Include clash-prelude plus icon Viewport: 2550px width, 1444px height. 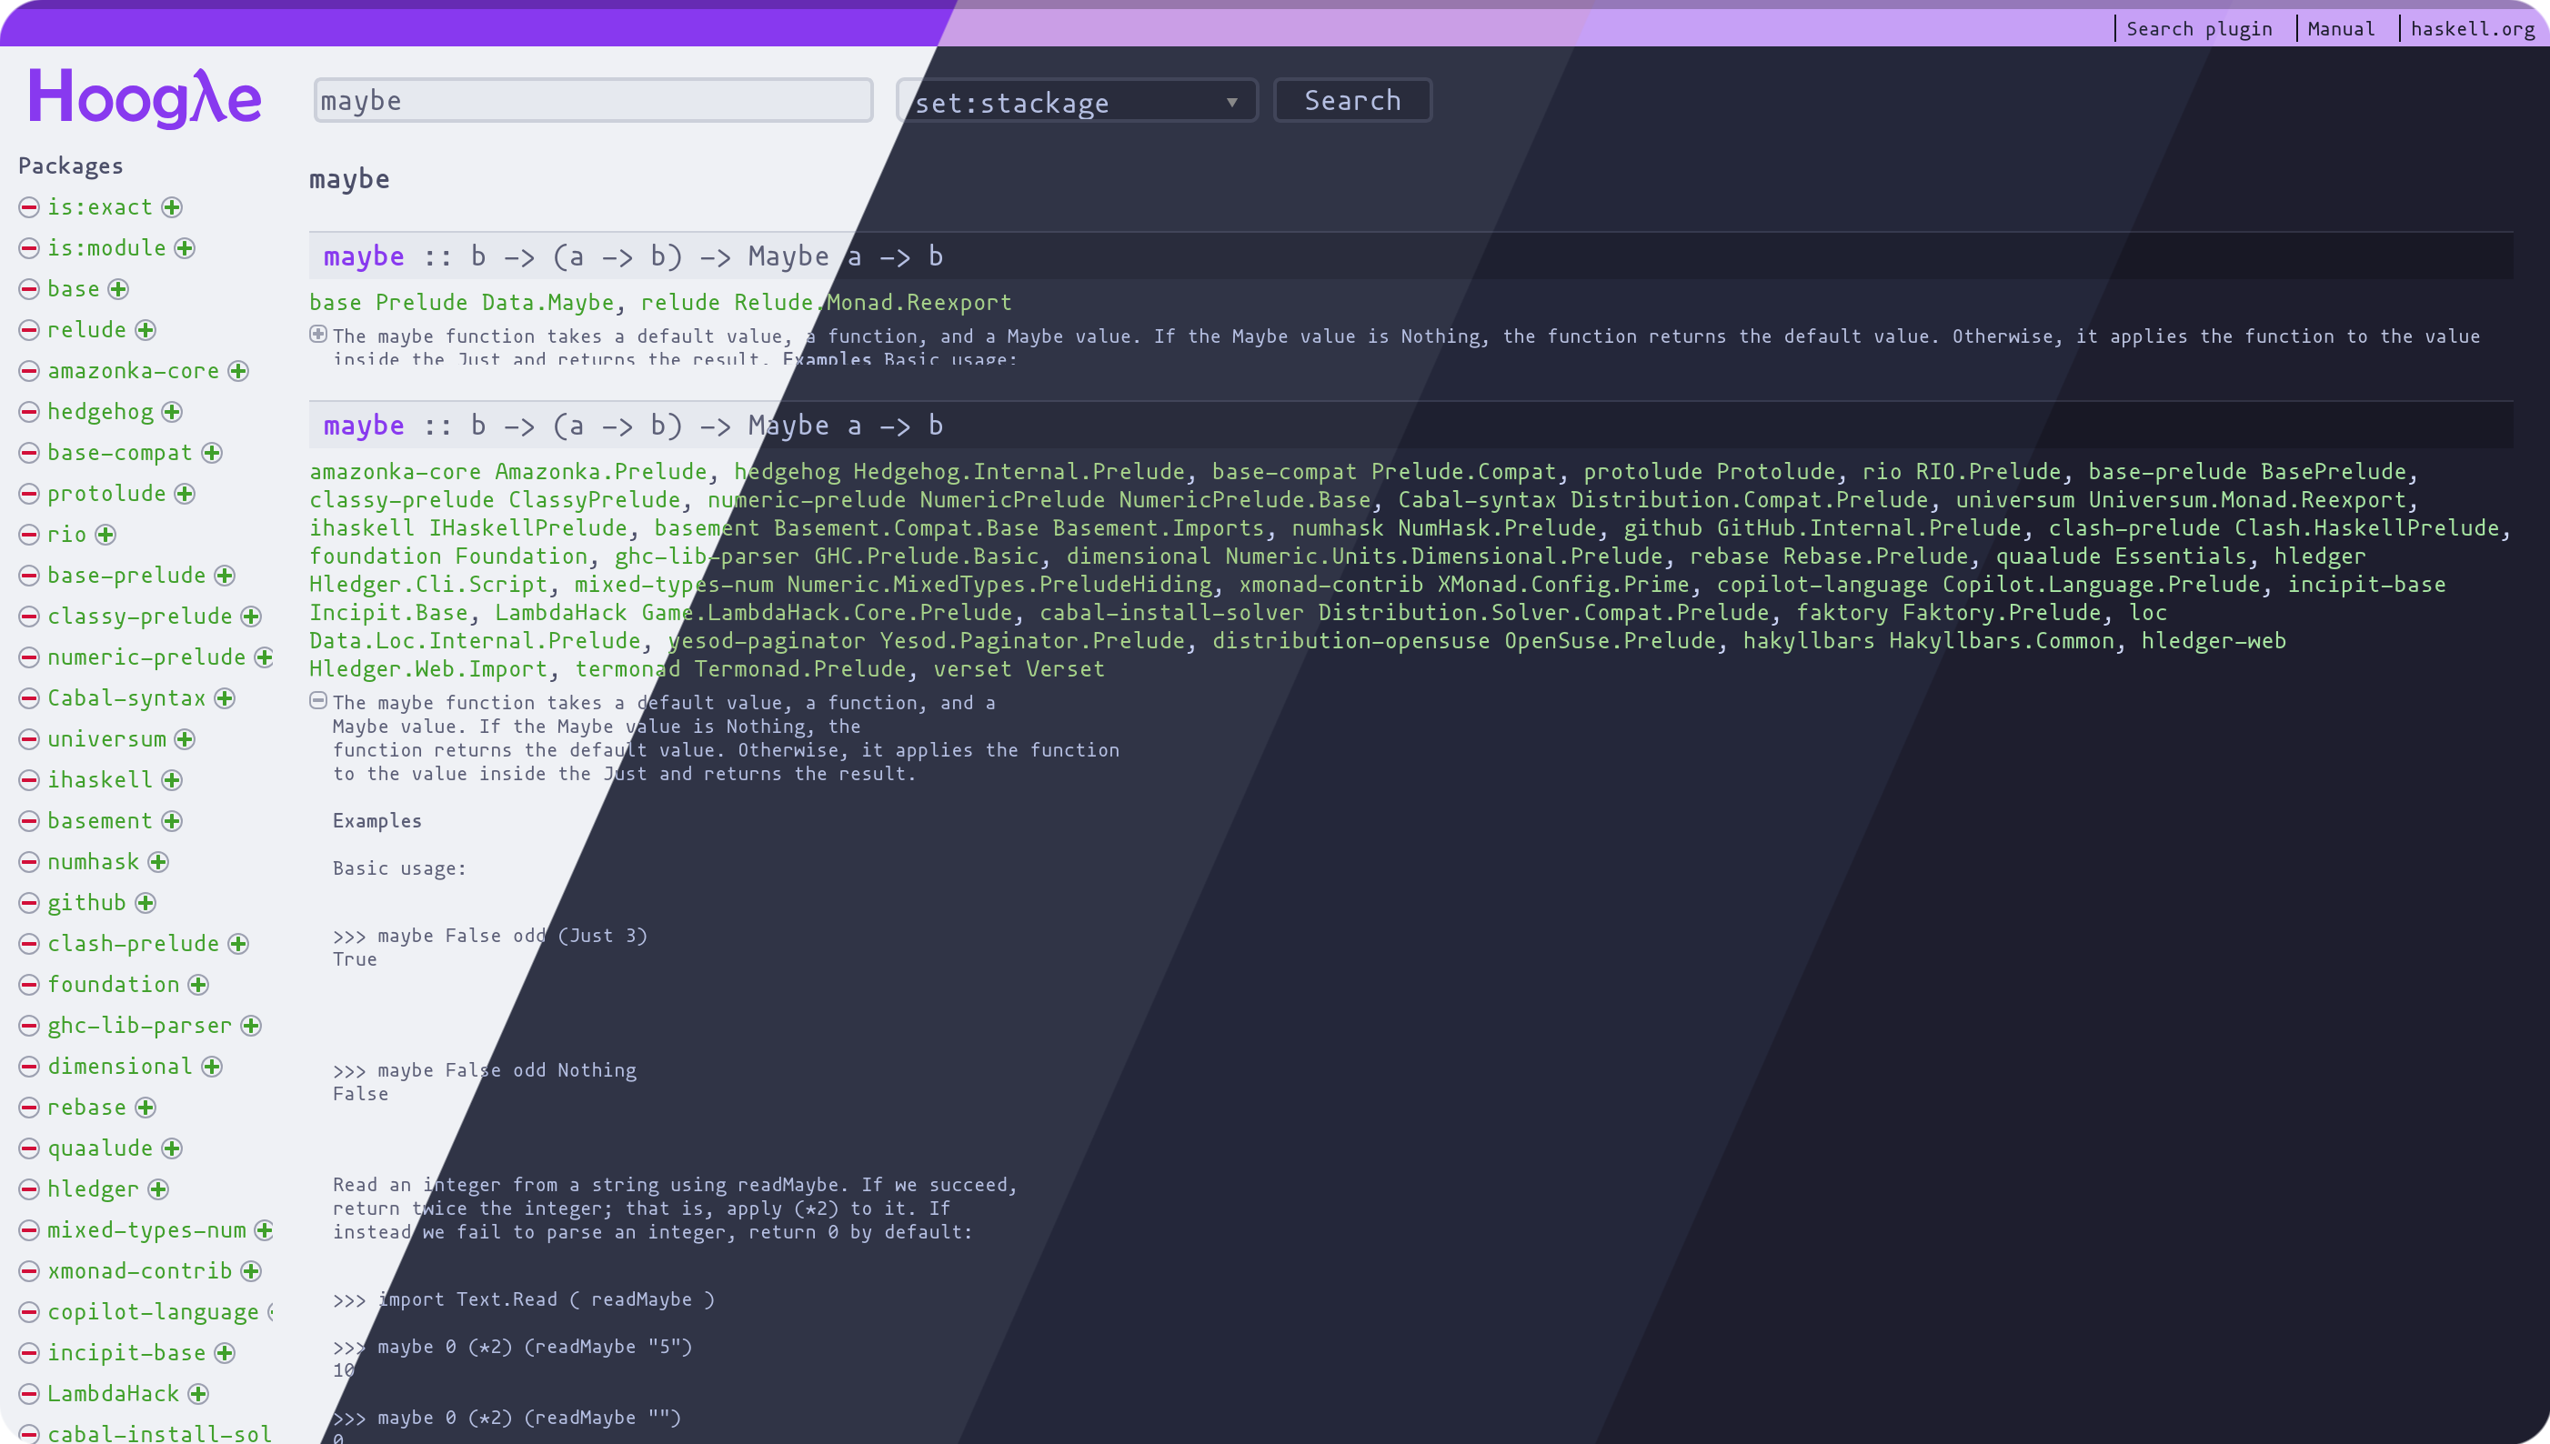[239, 944]
